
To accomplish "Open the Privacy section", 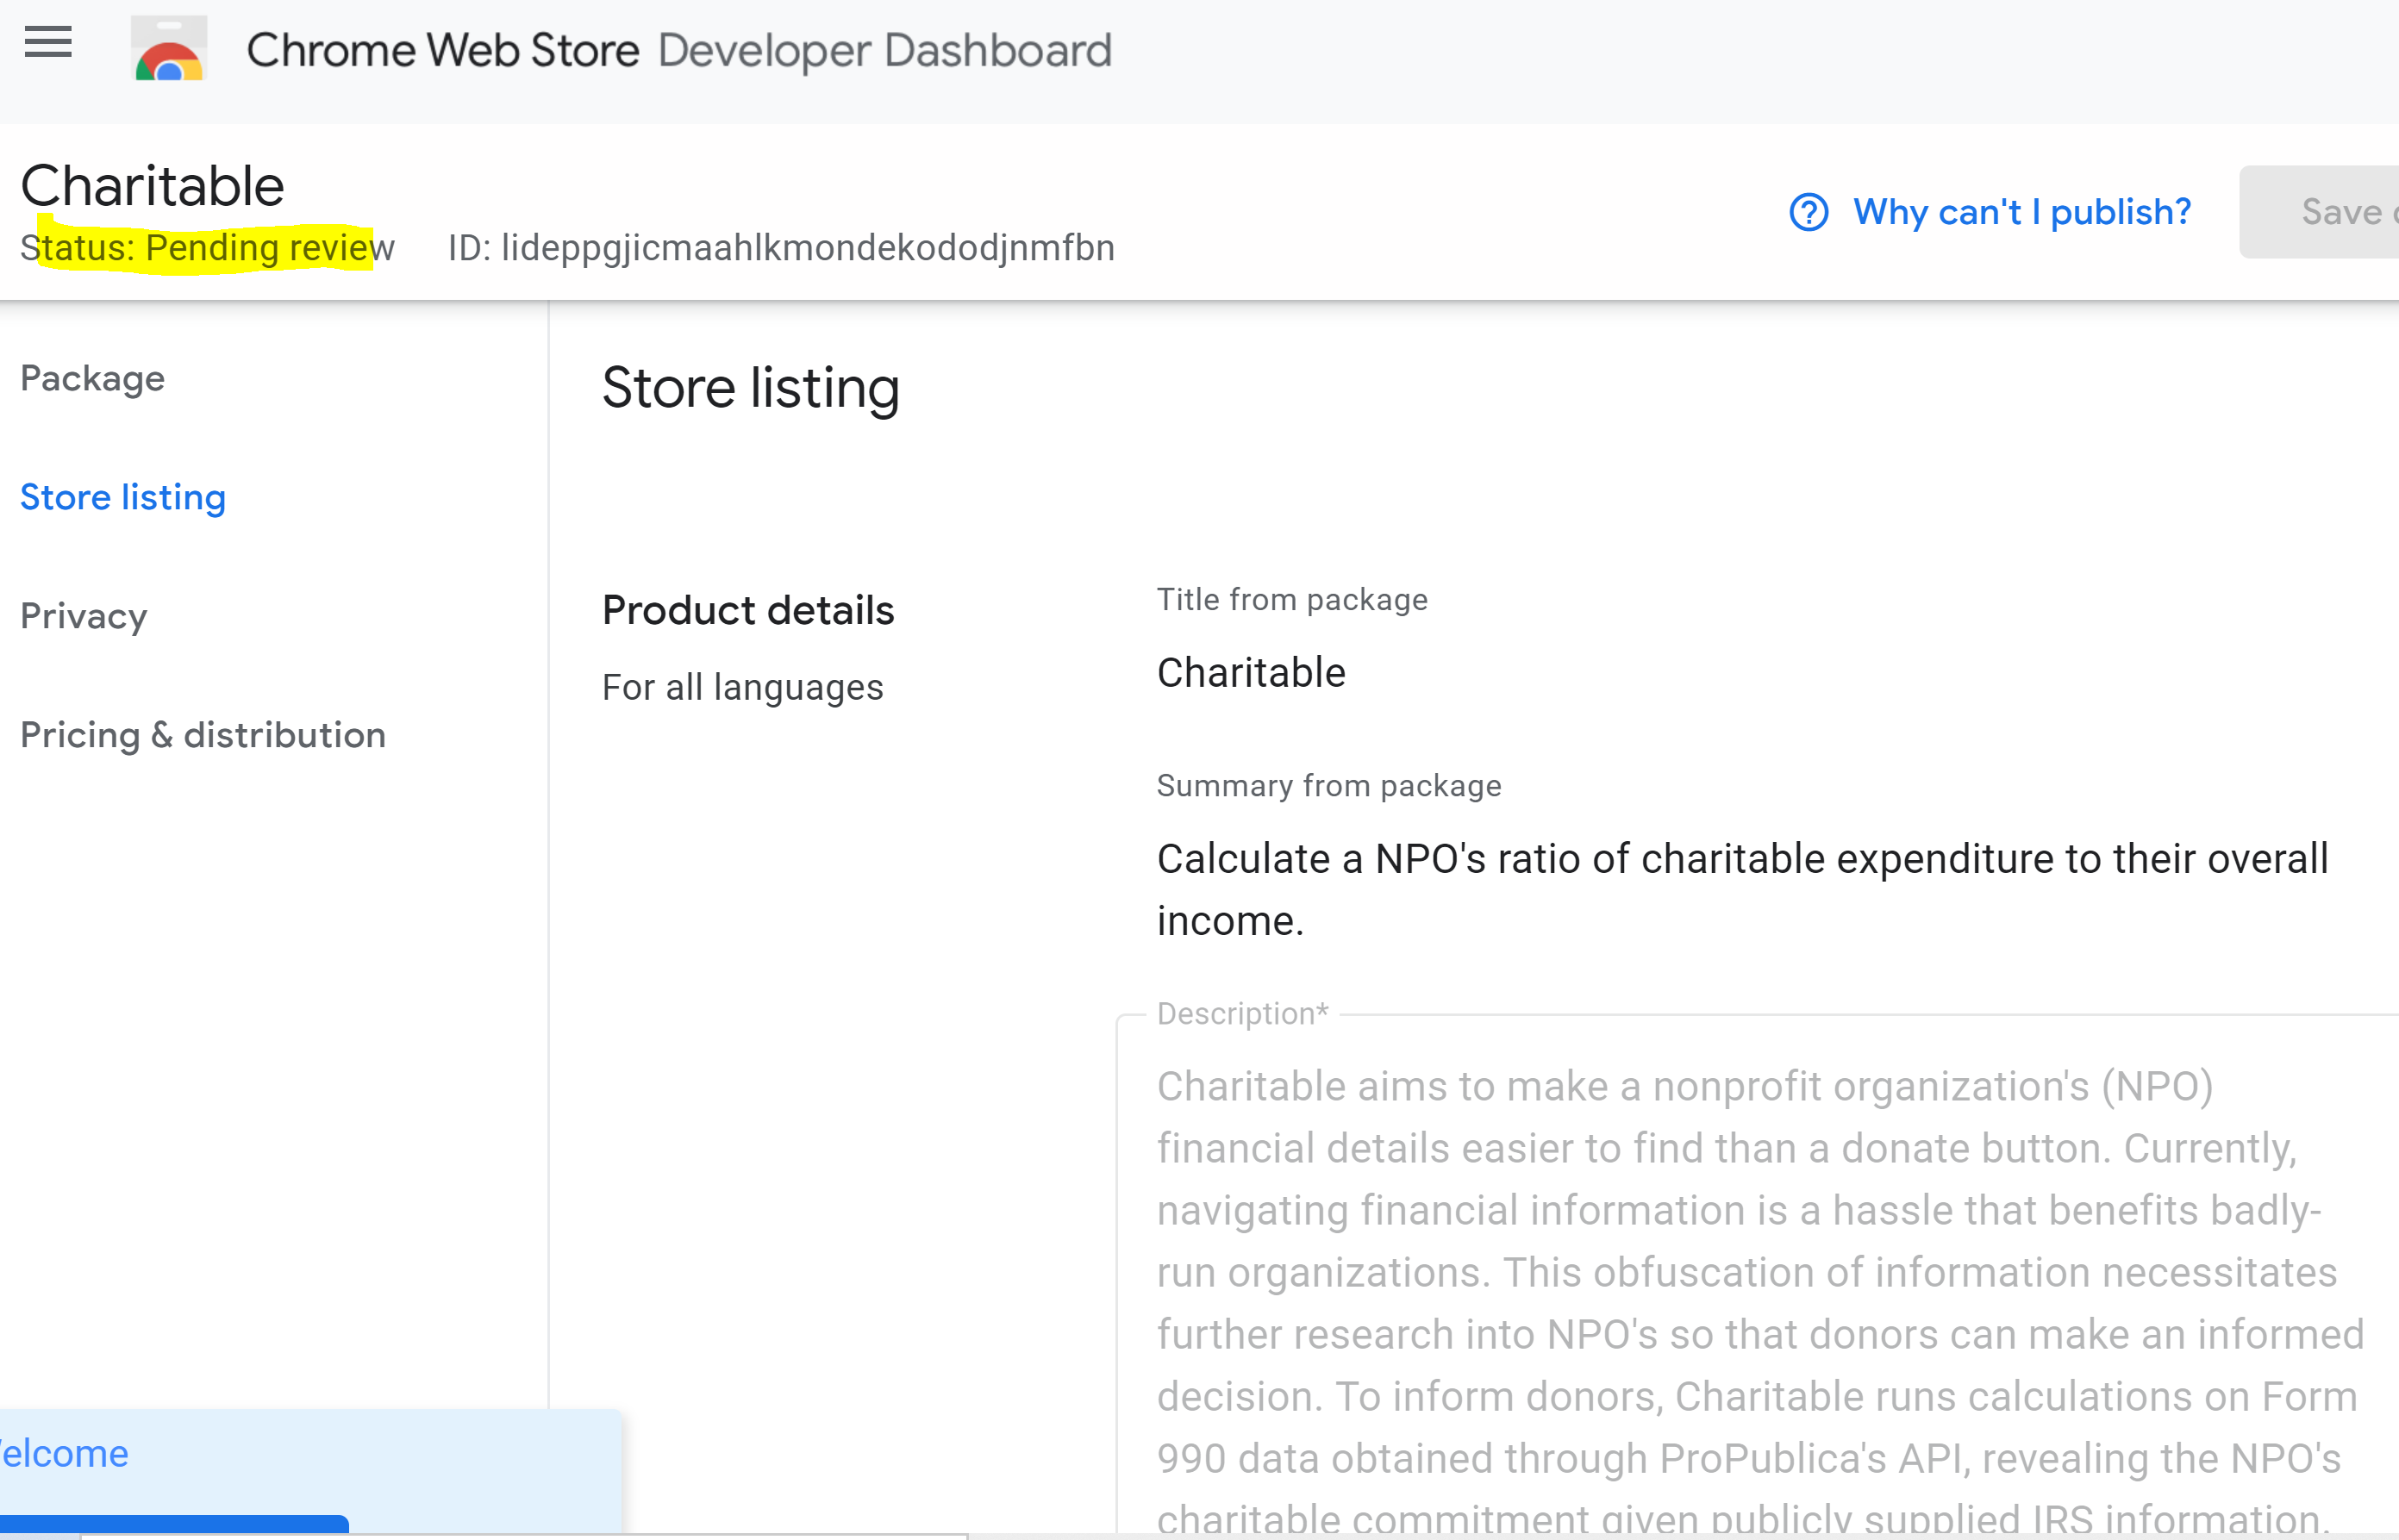I will 84,616.
